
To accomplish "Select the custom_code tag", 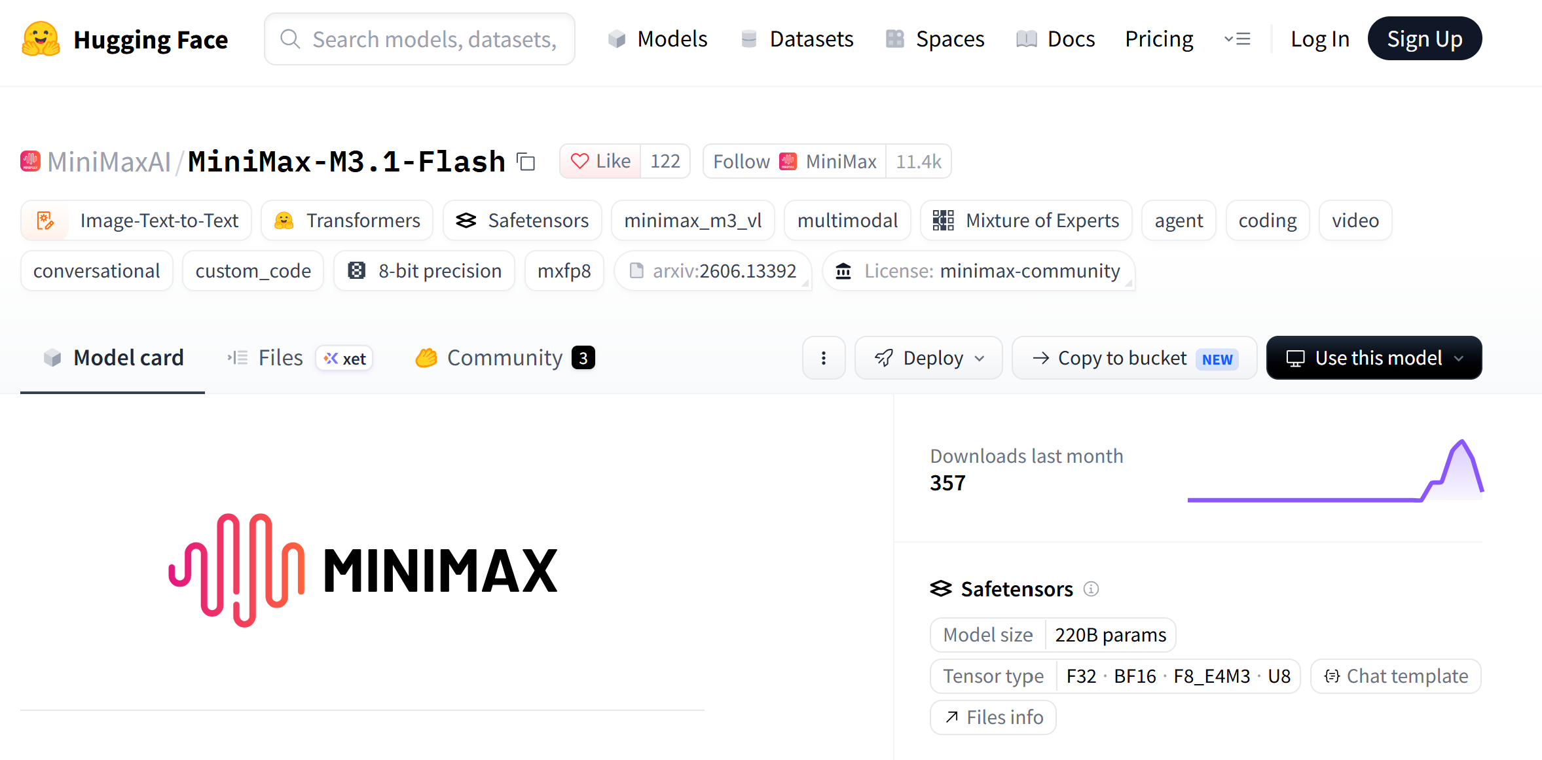I will pos(253,271).
